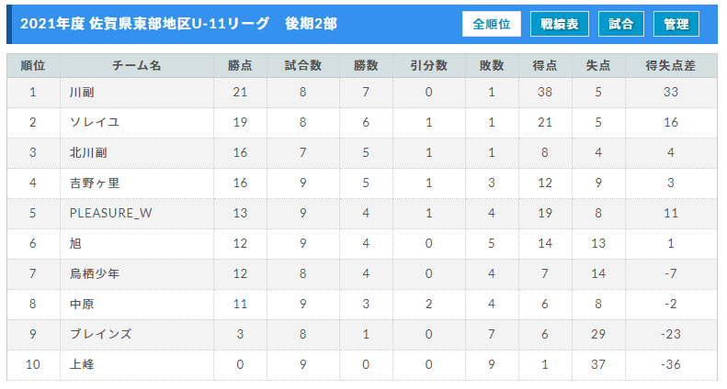Click the 北川副 team row
727x389 pixels.
click(x=362, y=153)
